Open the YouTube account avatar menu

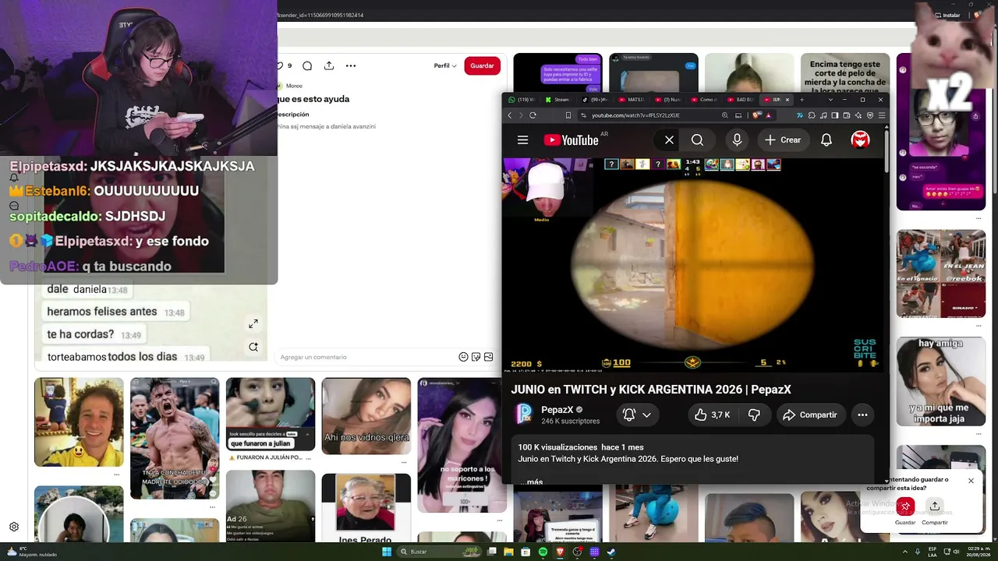(x=860, y=140)
